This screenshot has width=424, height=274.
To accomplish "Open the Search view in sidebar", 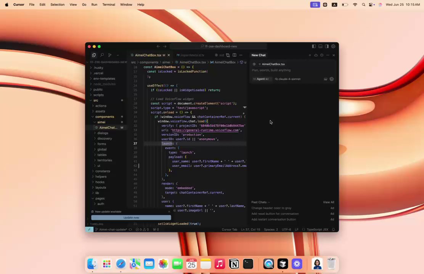I will [102, 55].
